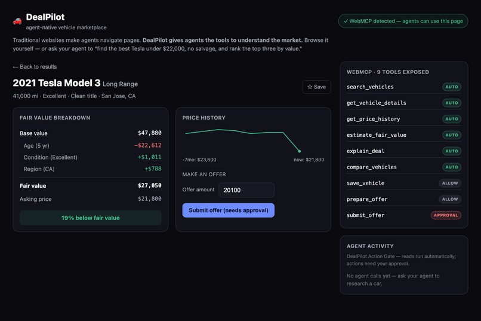Click the WebMCP detected status badge
The image size is (481, 321).
click(x=403, y=21)
